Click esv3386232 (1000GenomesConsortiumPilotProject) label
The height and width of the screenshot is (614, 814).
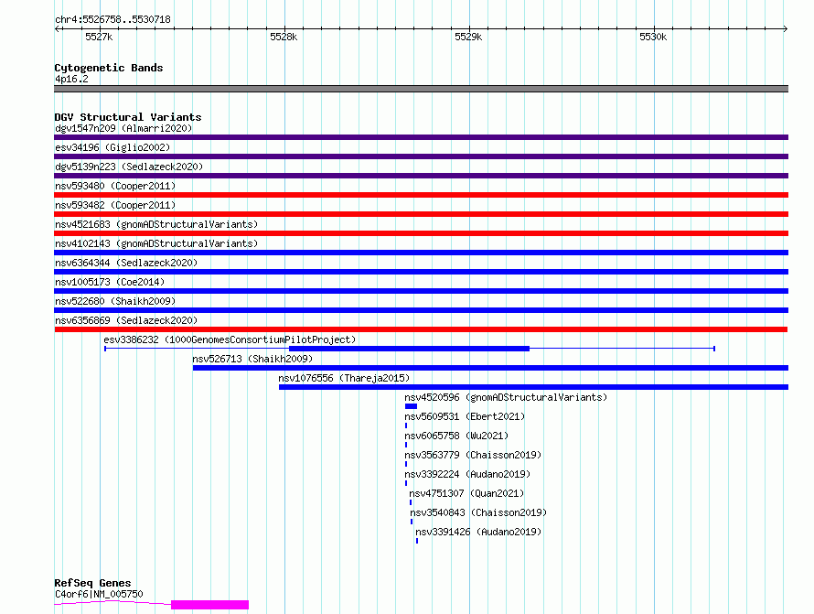pyautogui.click(x=230, y=339)
